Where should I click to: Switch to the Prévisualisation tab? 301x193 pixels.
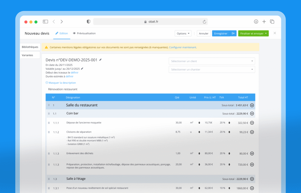click(84, 33)
